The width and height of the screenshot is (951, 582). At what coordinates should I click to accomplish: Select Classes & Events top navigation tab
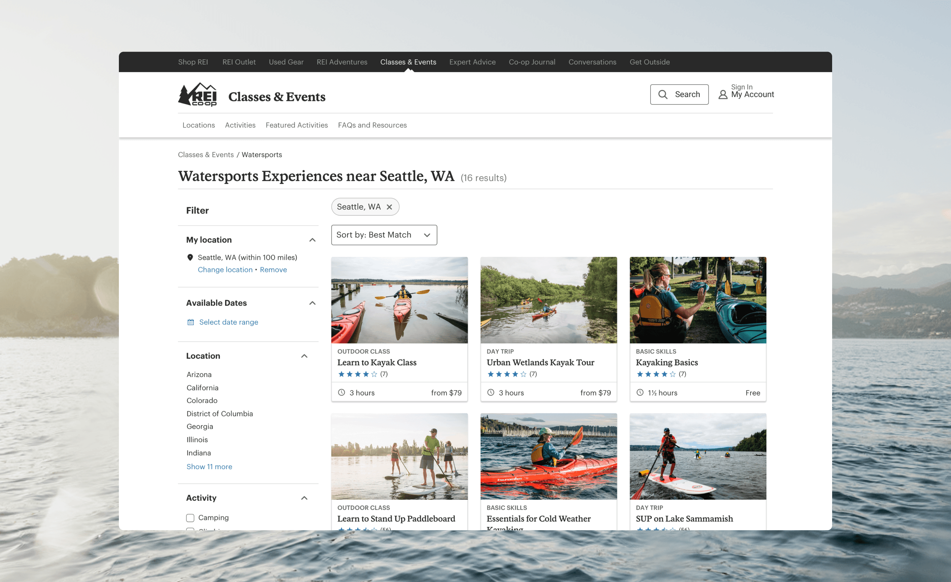[x=408, y=62]
